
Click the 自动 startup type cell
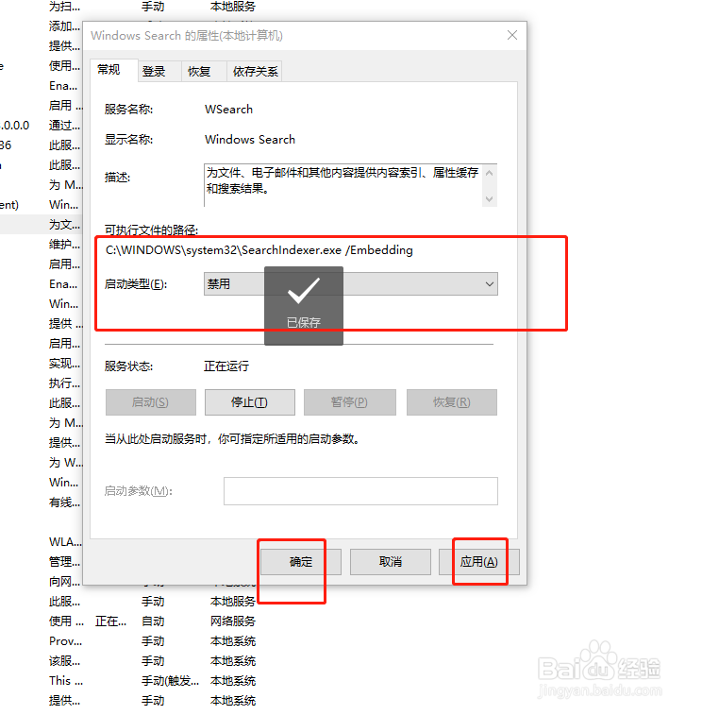pyautogui.click(x=153, y=621)
